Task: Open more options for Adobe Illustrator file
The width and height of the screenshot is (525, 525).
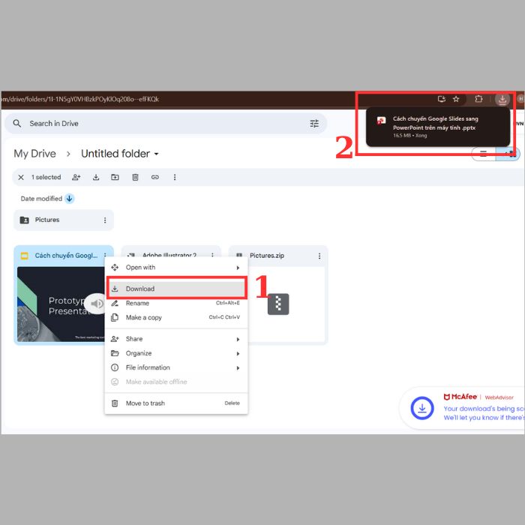Action: [212, 255]
